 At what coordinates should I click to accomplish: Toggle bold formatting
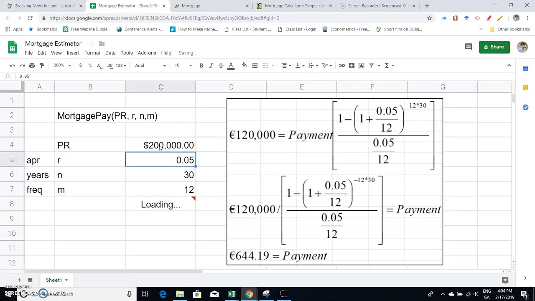[x=201, y=65]
